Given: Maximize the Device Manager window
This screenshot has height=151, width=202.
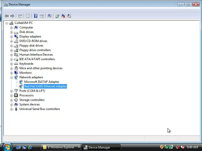Looking at the screenshot, I should (188, 5).
